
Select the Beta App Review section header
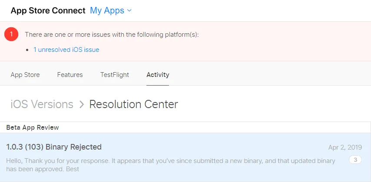click(x=33, y=128)
